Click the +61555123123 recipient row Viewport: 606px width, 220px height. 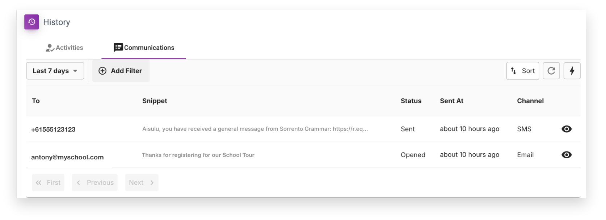click(303, 129)
